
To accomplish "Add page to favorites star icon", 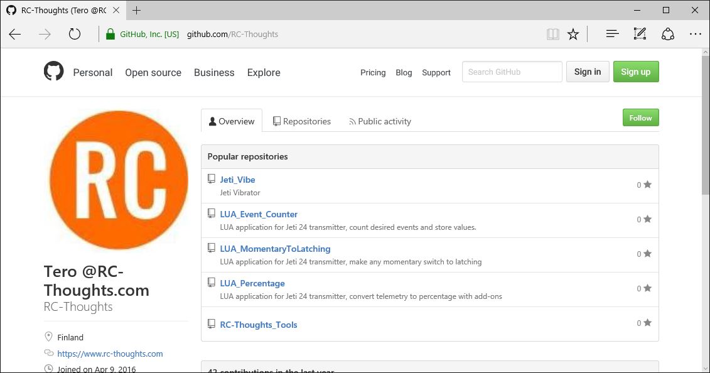I will pos(573,34).
